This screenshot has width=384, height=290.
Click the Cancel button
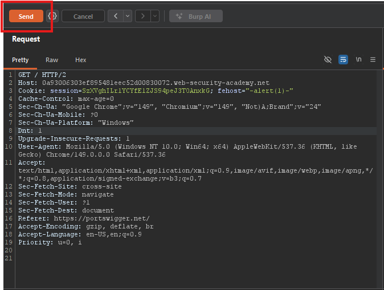83,16
